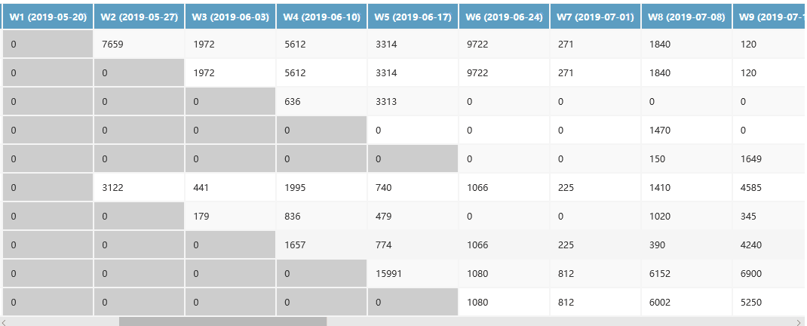The width and height of the screenshot is (807, 326).
Task: Click the W4 (2019-06-10) column header
Action: click(322, 17)
